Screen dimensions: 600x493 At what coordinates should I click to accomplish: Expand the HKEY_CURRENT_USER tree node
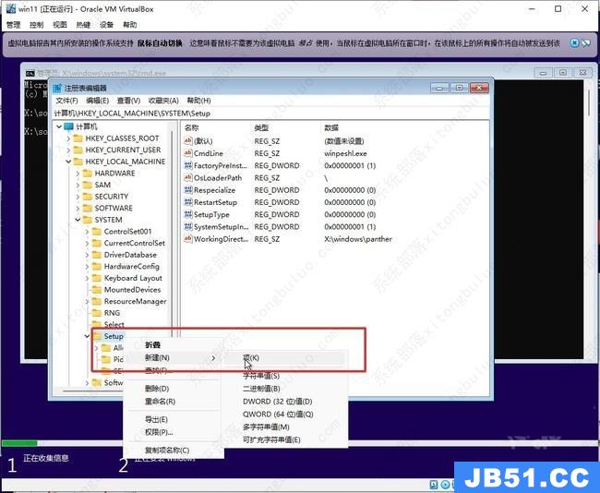pyautogui.click(x=66, y=150)
